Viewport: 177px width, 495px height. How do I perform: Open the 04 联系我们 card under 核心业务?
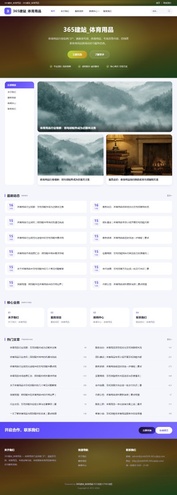152,317
